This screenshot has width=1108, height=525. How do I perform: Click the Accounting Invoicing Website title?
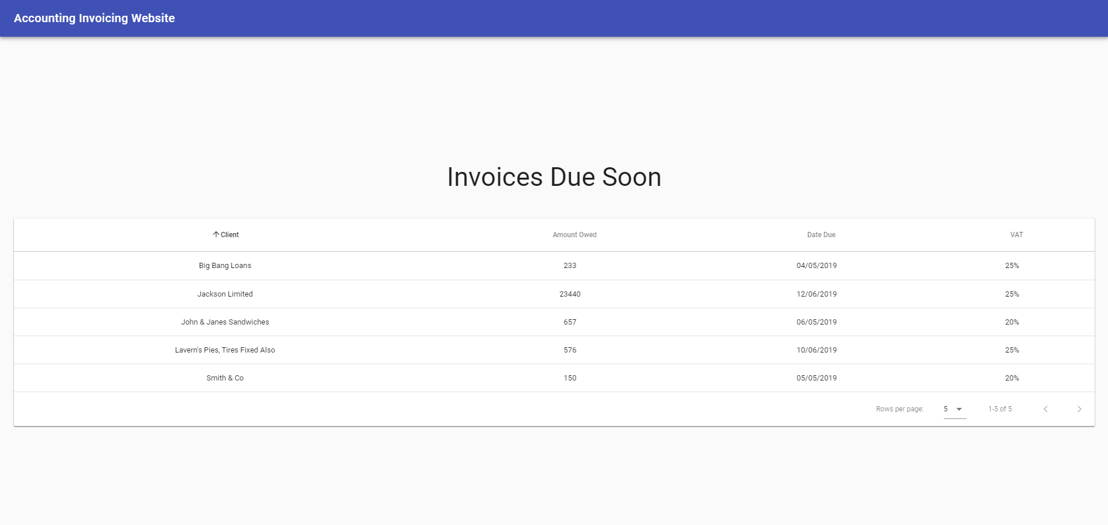click(94, 18)
